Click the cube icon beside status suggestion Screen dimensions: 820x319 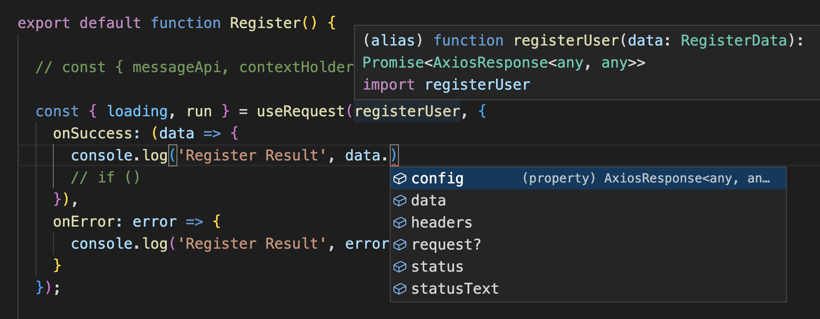(x=400, y=267)
